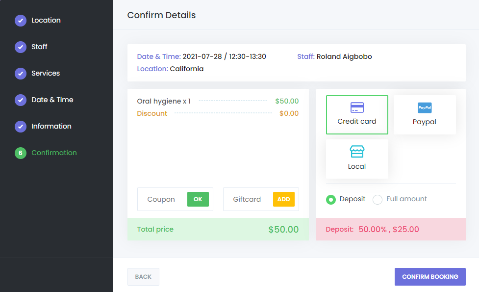Viewport: 479px width, 292px height.
Task: Go back with the BACK button
Action: coord(143,277)
